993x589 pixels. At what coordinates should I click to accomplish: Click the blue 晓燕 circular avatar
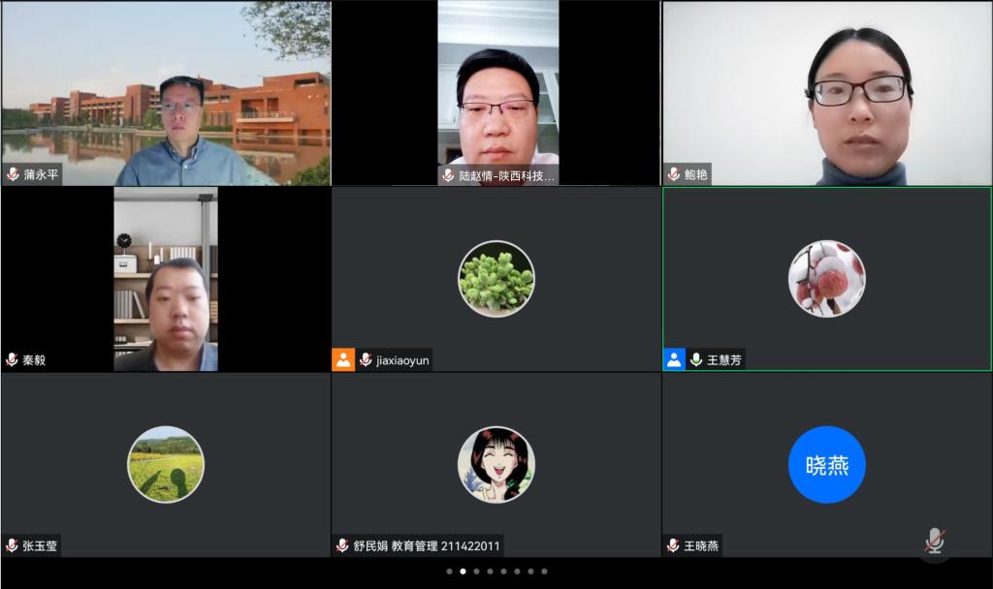tap(826, 465)
